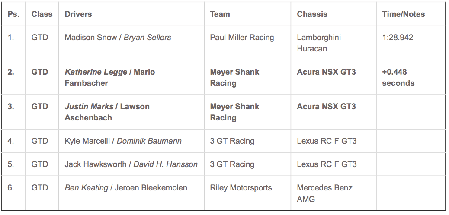Select the Jack Hawksworth / David H. Hansson cell
This screenshot has height=215, width=449.
131,164
